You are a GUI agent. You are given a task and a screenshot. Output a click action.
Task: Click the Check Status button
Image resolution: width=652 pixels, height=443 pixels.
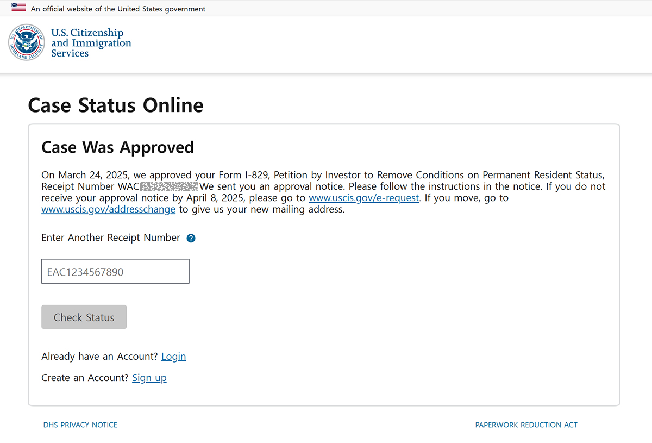(x=84, y=317)
